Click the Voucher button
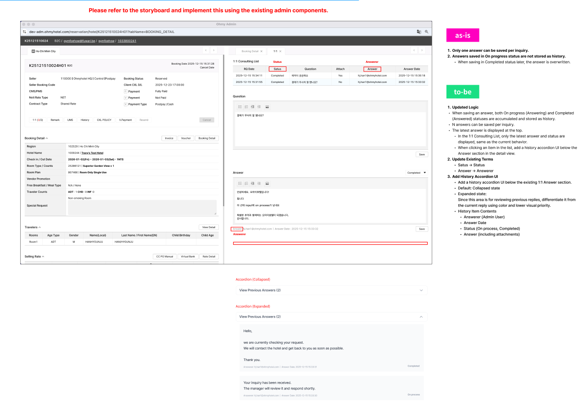The image size is (585, 405). [186, 138]
